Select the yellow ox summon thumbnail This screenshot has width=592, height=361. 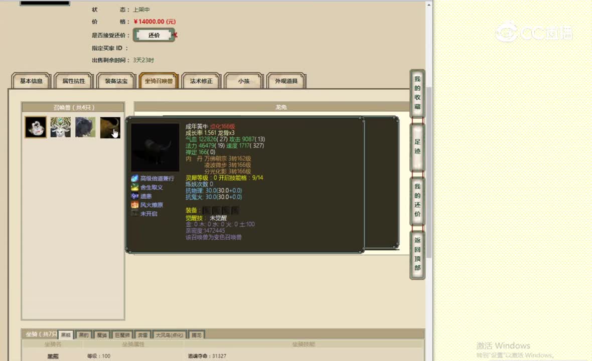click(x=110, y=127)
